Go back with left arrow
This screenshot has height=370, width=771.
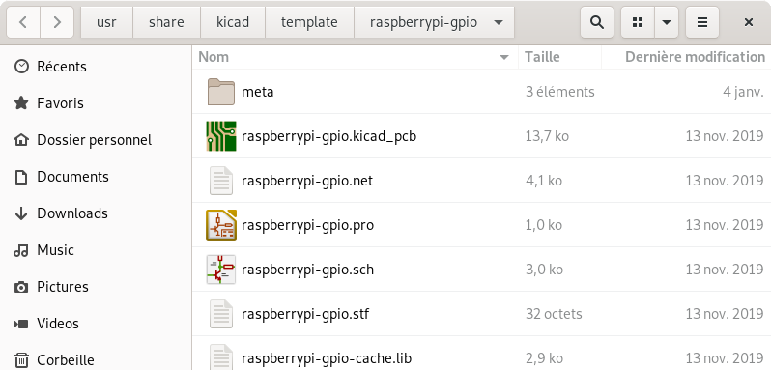click(23, 22)
